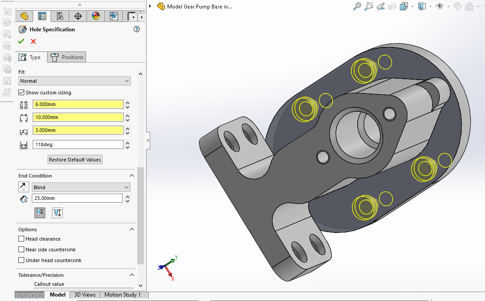Screen dimensions: 485x301
Task: Click the 25.00mm blind depth field
Action: pyautogui.click(x=77, y=198)
